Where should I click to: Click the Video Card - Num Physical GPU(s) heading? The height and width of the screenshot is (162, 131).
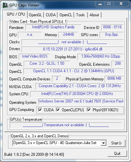(x=38, y=21)
